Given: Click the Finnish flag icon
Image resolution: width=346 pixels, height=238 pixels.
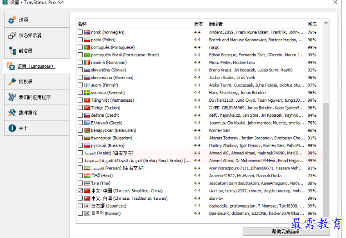Looking at the screenshot, I should coord(87,85).
